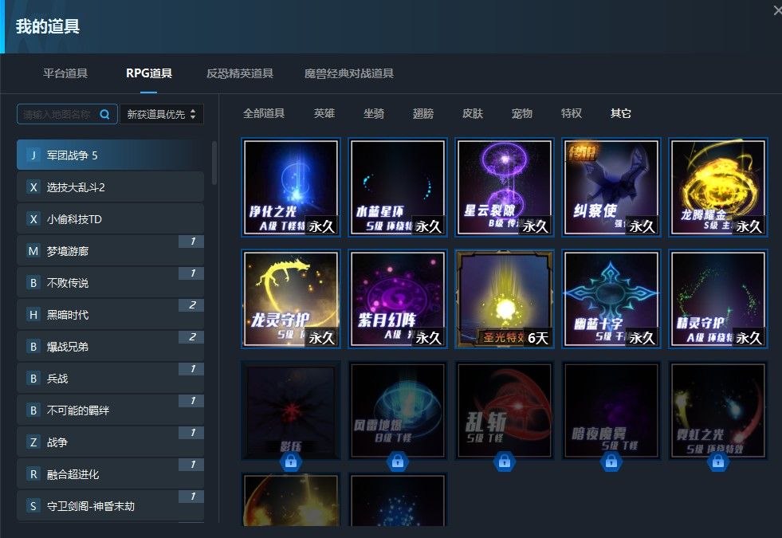Select the 幽蓝十字 item card
The image size is (782, 538).
coord(611,299)
